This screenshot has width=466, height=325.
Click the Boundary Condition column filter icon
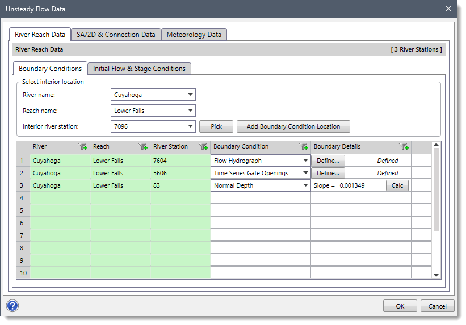pyautogui.click(x=303, y=147)
